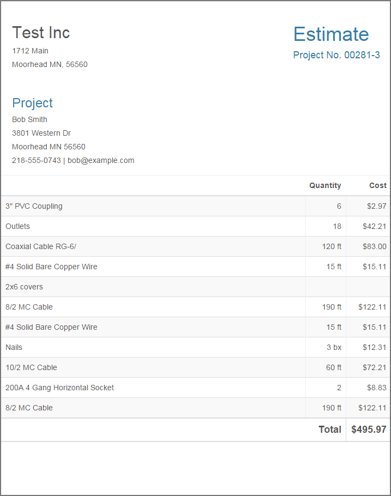Click the Quantity column header

(x=325, y=185)
